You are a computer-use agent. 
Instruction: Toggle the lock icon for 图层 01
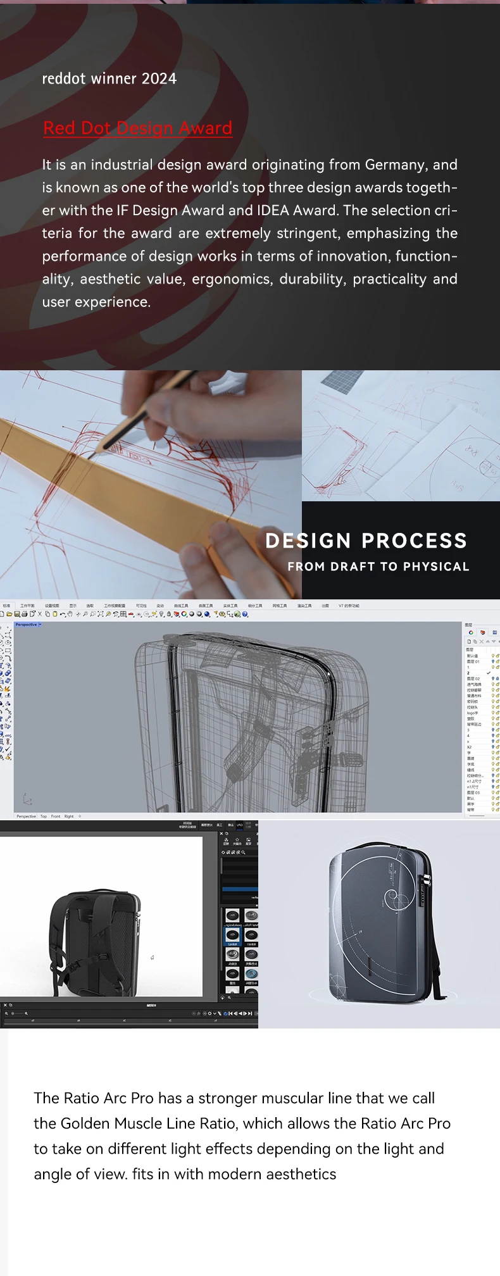point(497,662)
